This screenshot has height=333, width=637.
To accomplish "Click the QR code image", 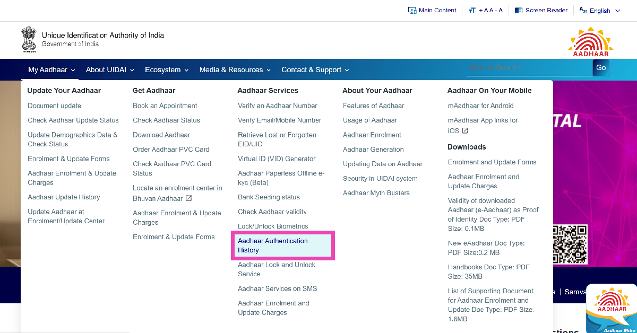I will [x=570, y=244].
